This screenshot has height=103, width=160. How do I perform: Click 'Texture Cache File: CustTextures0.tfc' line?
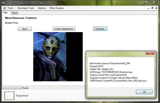108,75
